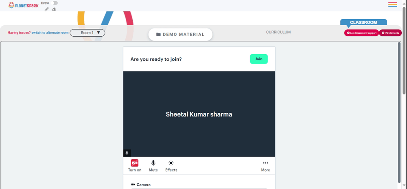The image size is (407, 189).
Task: Mute the microphone
Action: pos(153,166)
